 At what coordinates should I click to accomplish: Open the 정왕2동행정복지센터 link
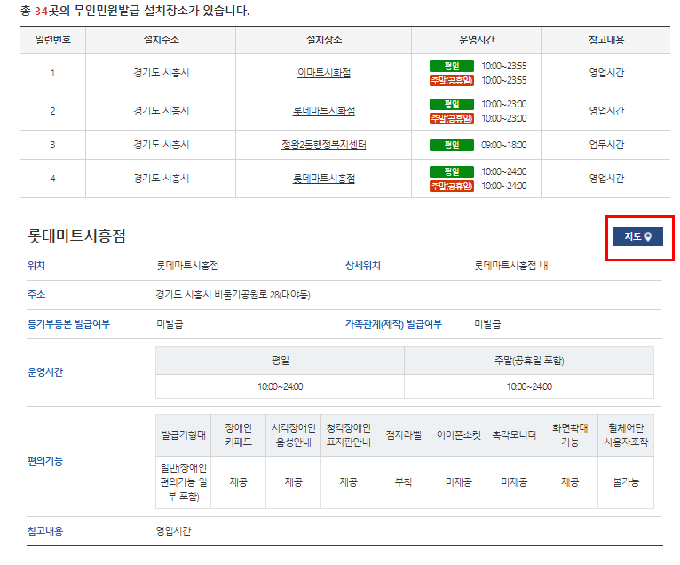pos(323,145)
